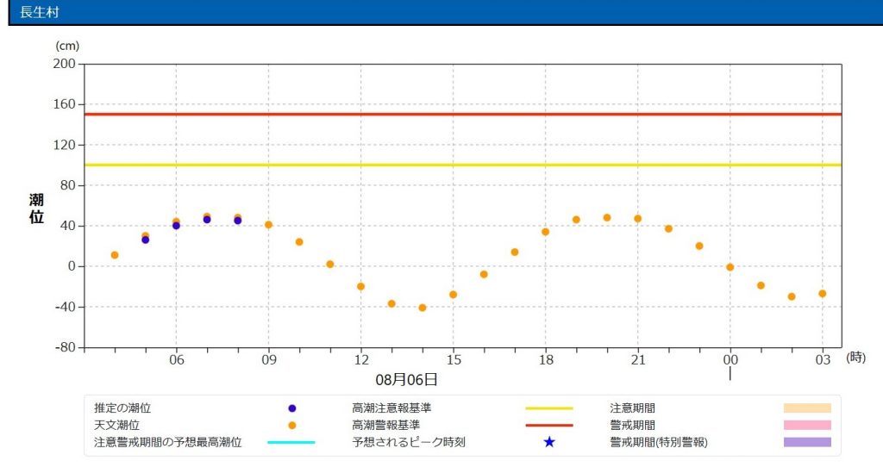Click the 警戒期間(特別警報) legend label

[x=659, y=442]
